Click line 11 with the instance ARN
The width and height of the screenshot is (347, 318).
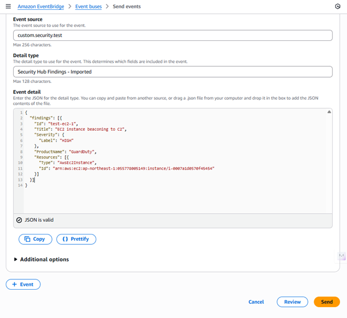[127, 169]
